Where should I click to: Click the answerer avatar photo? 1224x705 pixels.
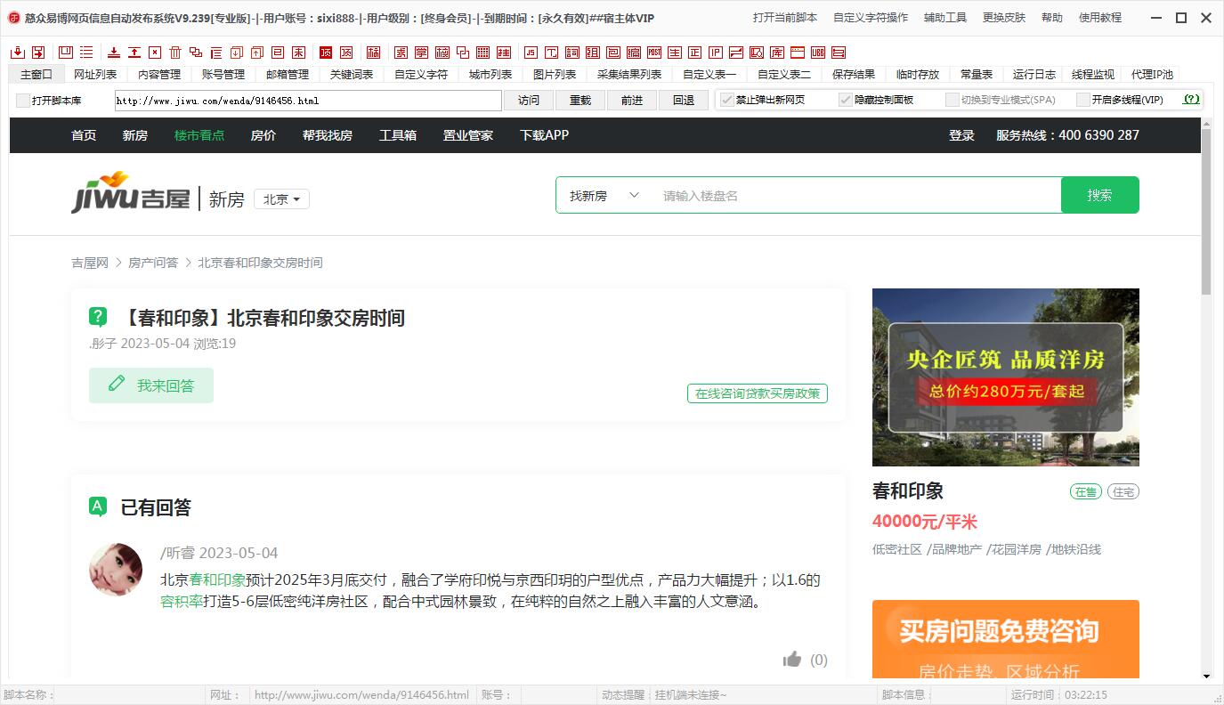[x=116, y=570]
